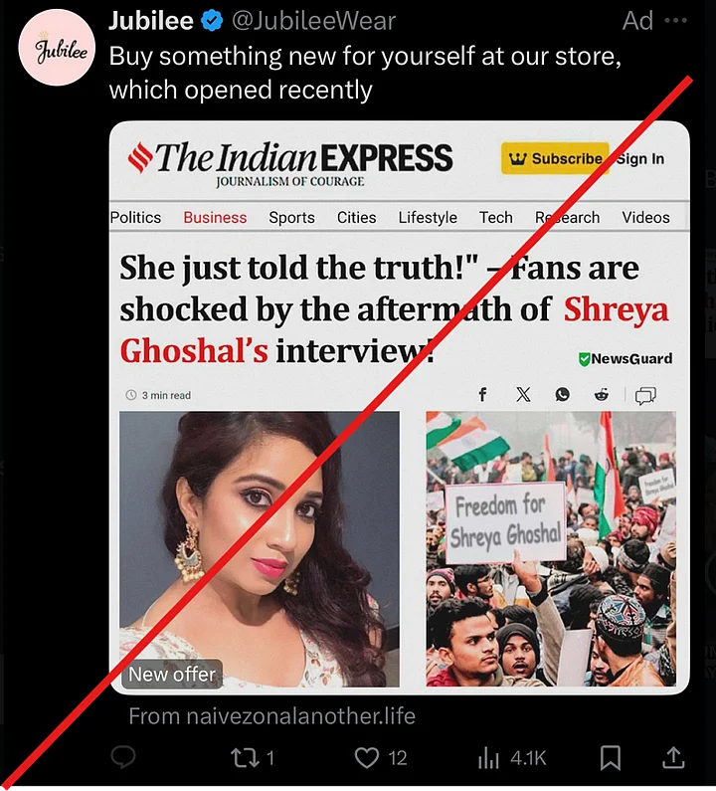This screenshot has width=716, height=791.
Task: Click the naivezonalanother.life source link
Action: point(272,716)
